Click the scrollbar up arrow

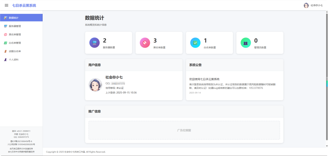[327, 12]
